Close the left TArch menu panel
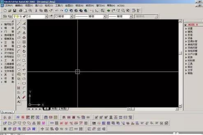The width and height of the screenshot is (203, 135). tap(13, 21)
